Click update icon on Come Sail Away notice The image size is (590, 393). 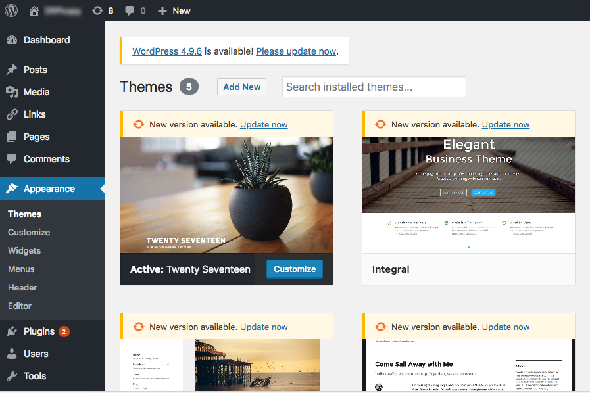[x=380, y=327]
